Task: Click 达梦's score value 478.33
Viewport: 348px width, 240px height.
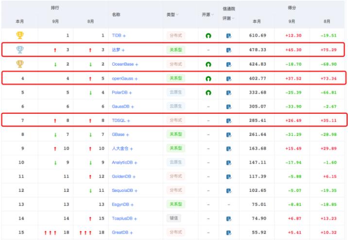Action: coord(258,50)
